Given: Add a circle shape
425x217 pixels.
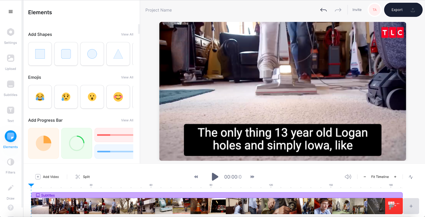Looking at the screenshot, I should (x=92, y=54).
